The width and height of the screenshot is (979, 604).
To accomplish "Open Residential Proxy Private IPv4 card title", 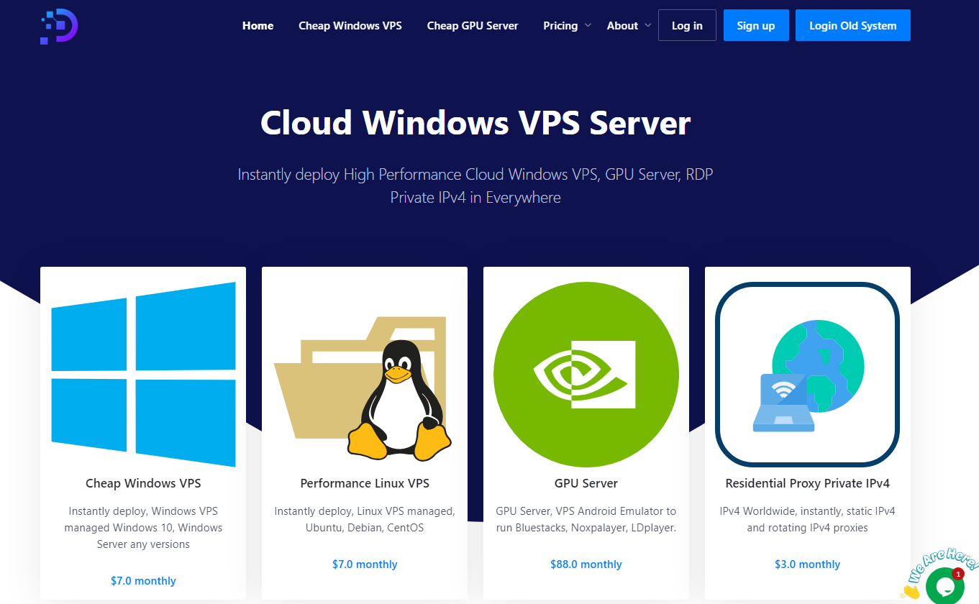I will 808,483.
